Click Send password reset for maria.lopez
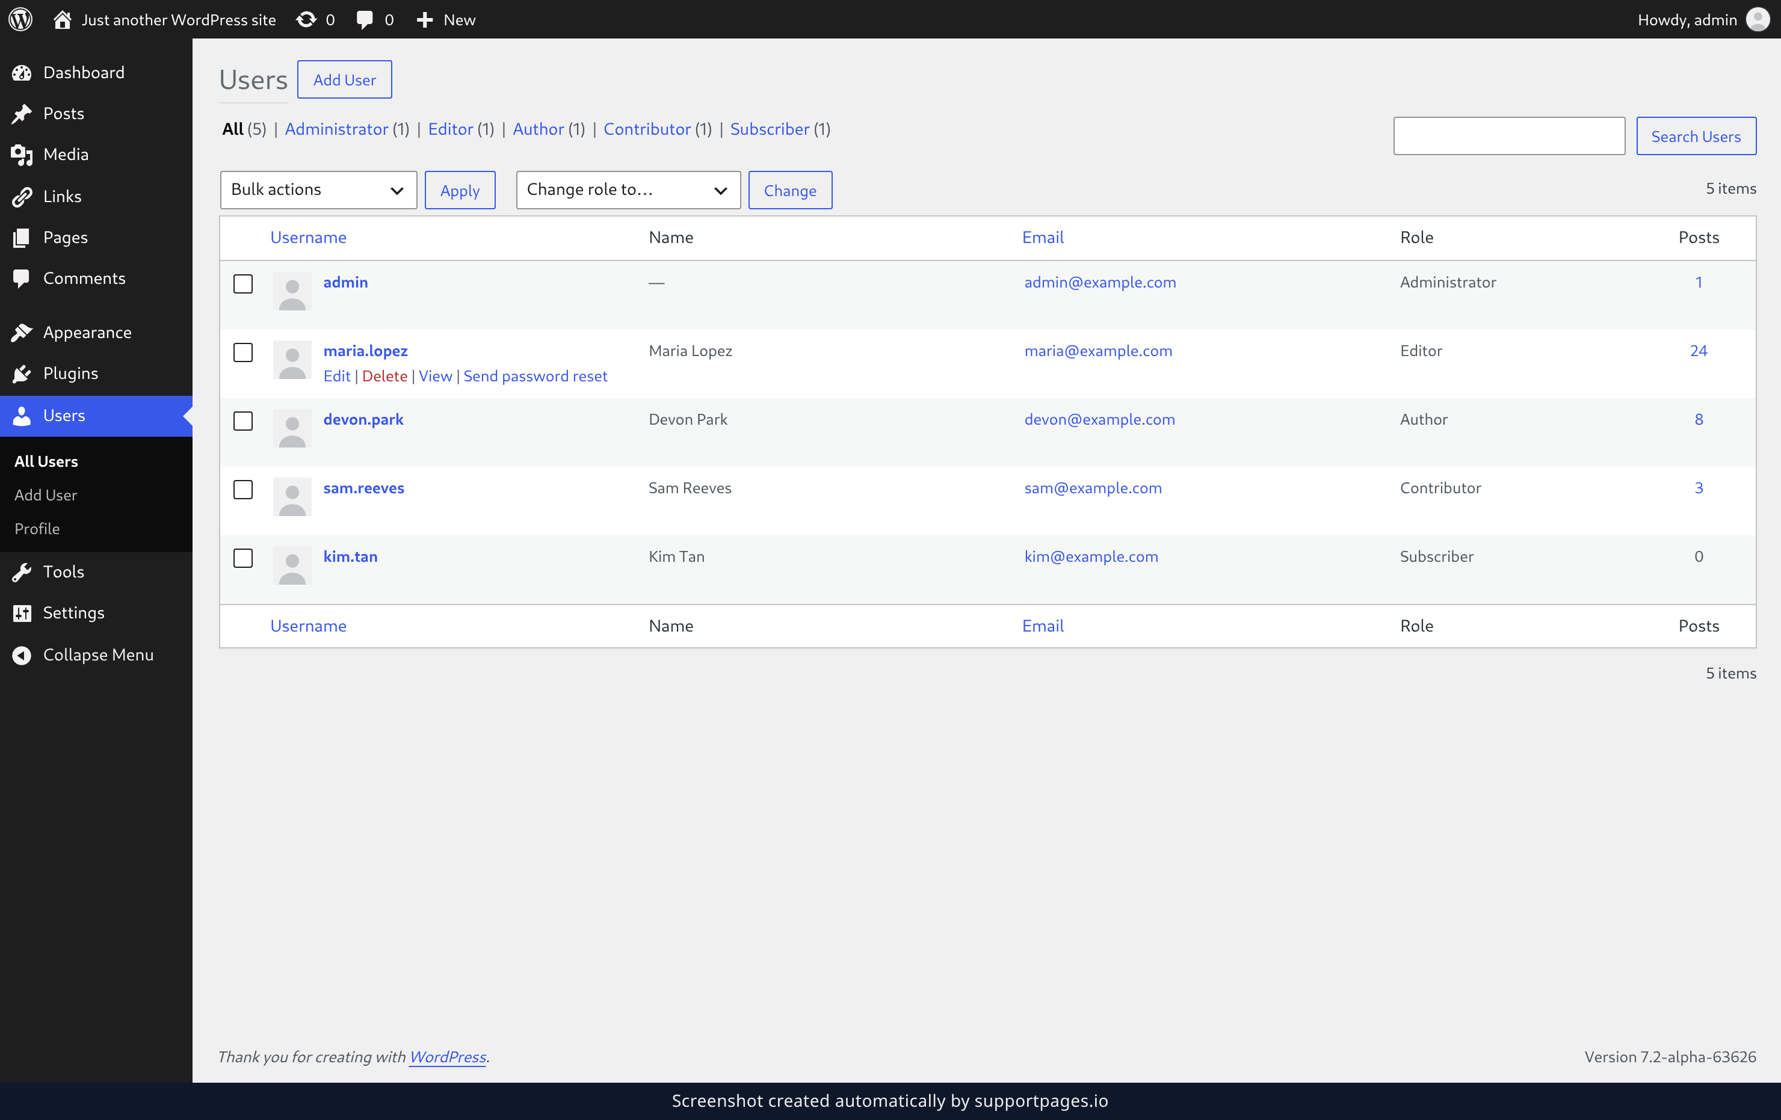 pyautogui.click(x=535, y=377)
